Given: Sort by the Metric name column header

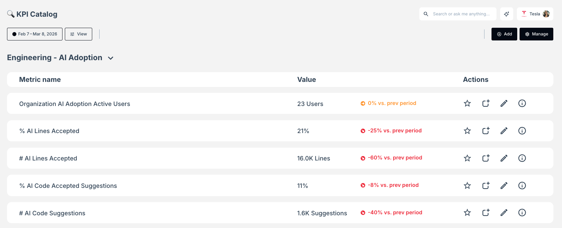Looking at the screenshot, I should tap(40, 80).
